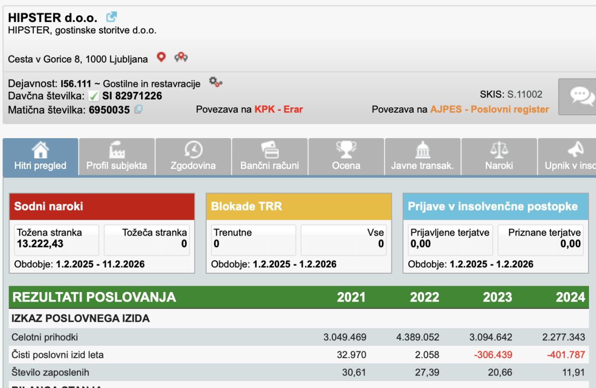
Task: Click the green checkmark by Davčna številka
Action: [x=93, y=96]
